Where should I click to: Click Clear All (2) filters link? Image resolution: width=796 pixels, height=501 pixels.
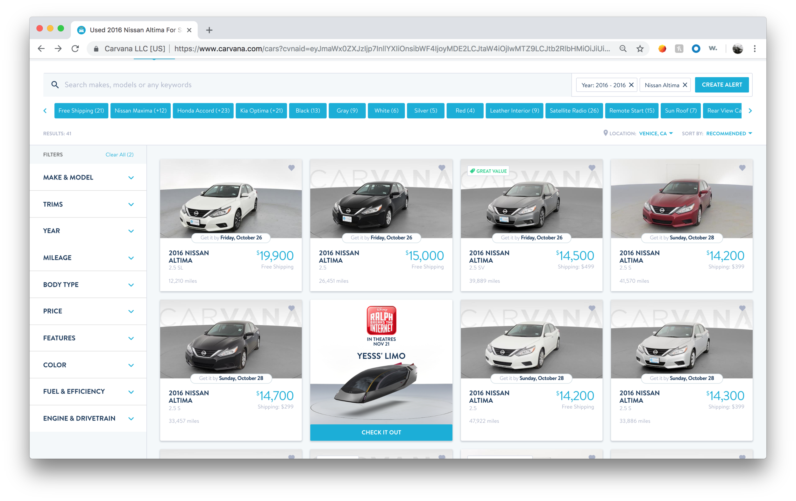119,155
